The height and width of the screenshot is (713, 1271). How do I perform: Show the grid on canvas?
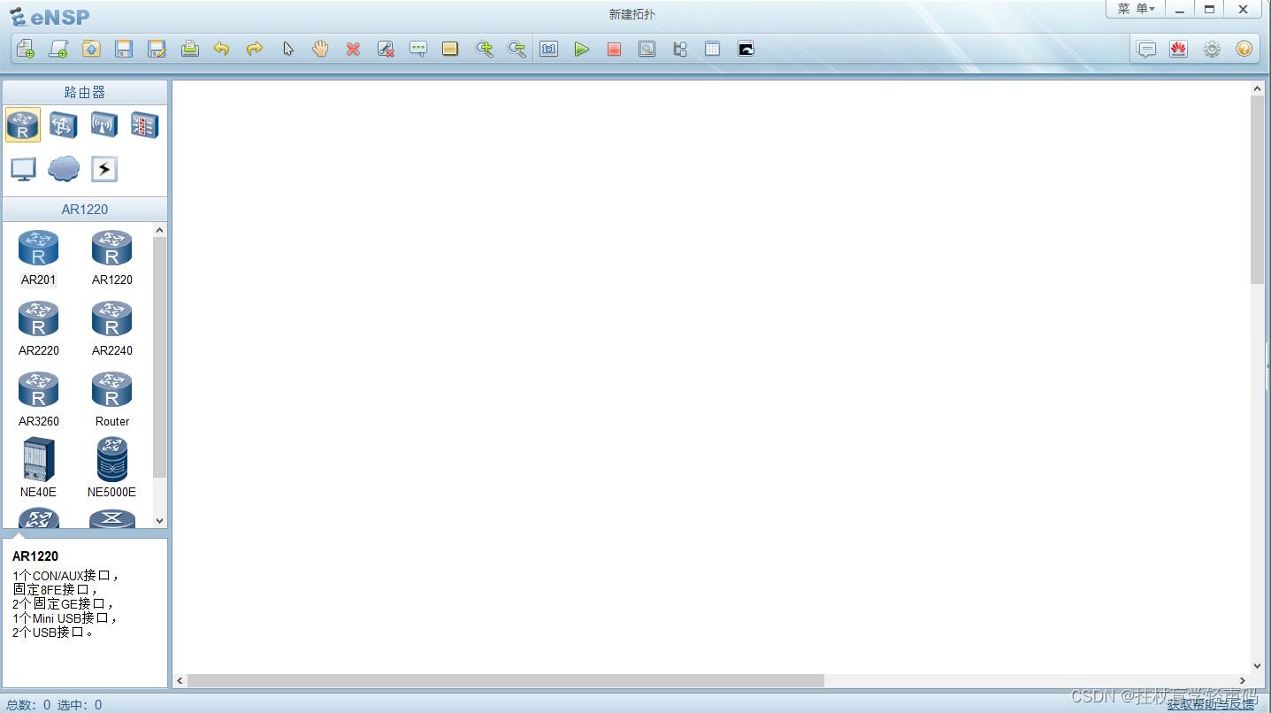712,49
